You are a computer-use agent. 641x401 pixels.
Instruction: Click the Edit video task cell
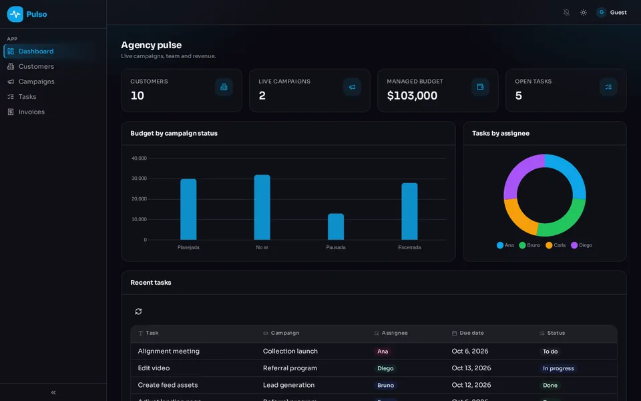click(x=154, y=368)
